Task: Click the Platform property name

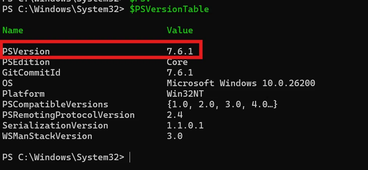Action: tap(23, 94)
